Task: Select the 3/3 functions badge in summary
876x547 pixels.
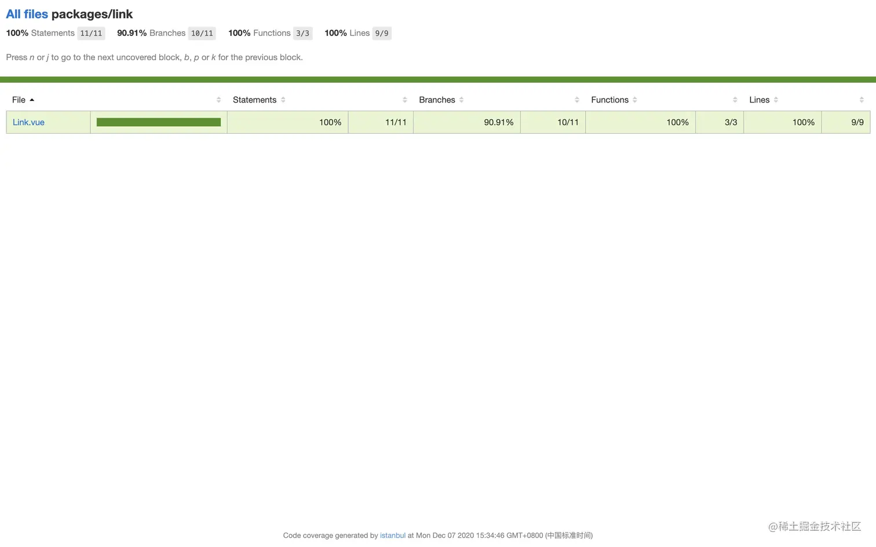Action: pos(302,33)
